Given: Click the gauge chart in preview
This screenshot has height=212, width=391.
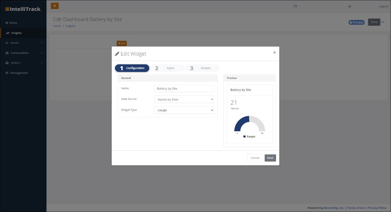Looking at the screenshot, I should [x=250, y=124].
